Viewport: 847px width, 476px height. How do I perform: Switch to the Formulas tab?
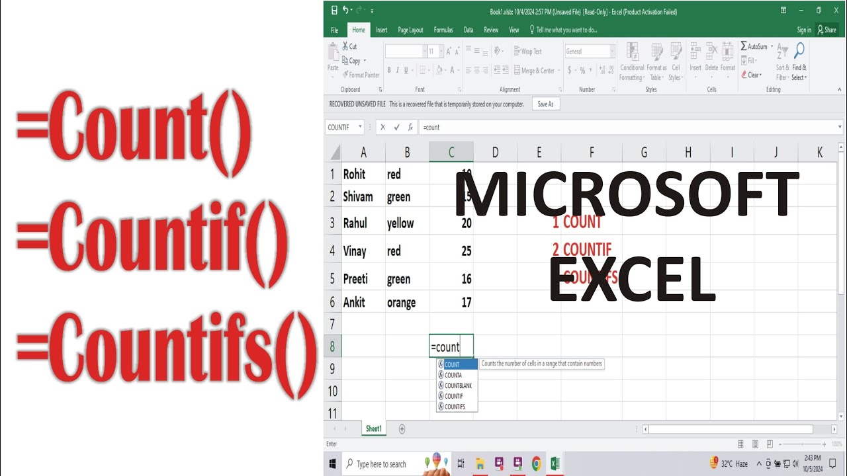pyautogui.click(x=443, y=30)
